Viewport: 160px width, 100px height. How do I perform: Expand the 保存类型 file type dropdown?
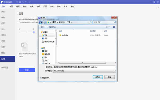pos(115,71)
